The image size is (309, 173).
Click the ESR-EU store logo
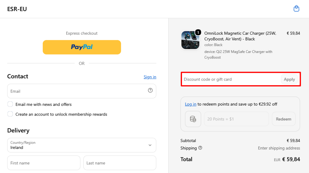[17, 9]
